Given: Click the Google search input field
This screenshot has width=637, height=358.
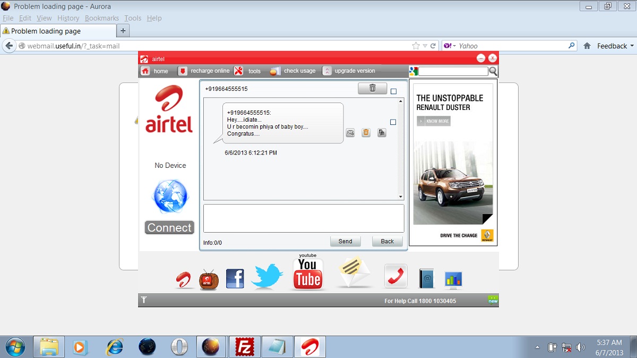Looking at the screenshot, I should coord(453,71).
